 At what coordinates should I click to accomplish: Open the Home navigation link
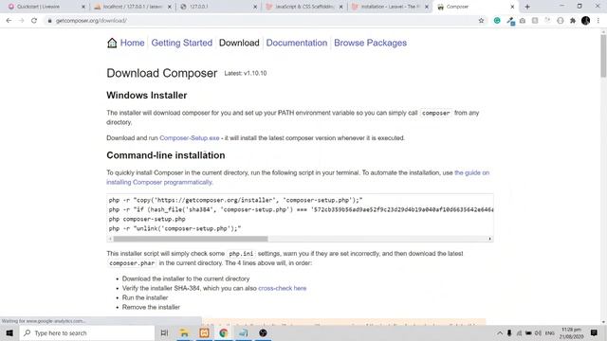(133, 43)
